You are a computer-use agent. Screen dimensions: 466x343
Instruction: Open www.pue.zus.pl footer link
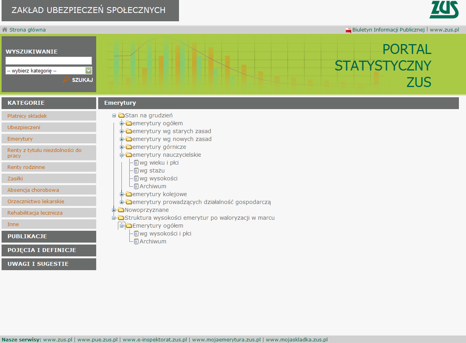pyautogui.click(x=97, y=339)
